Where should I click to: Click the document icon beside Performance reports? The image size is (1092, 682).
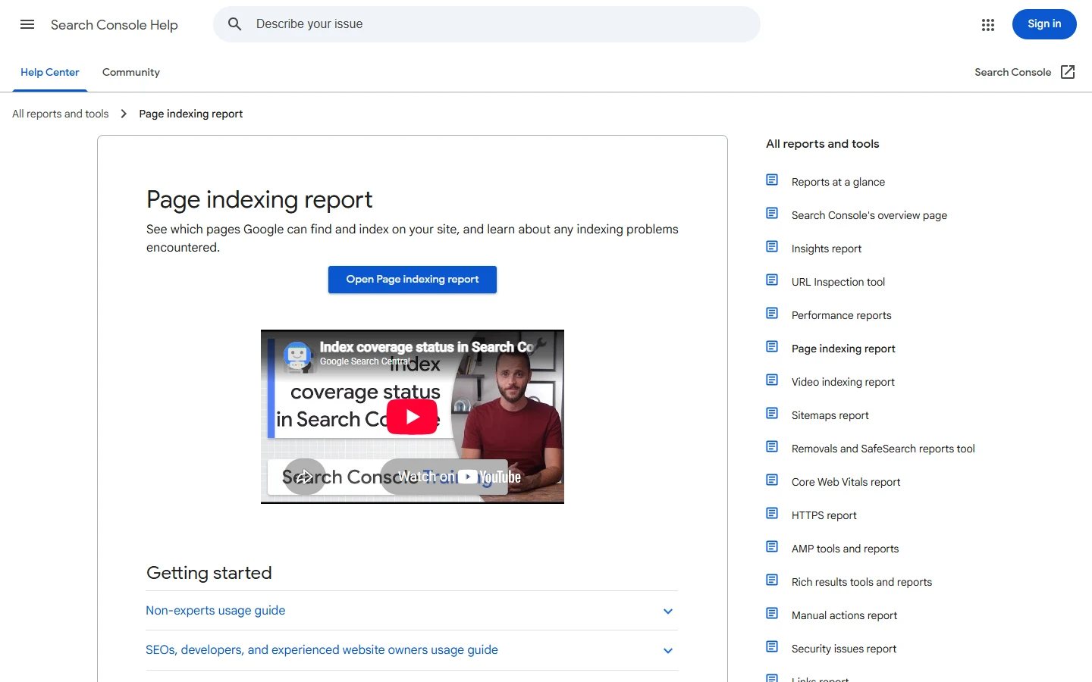(772, 313)
